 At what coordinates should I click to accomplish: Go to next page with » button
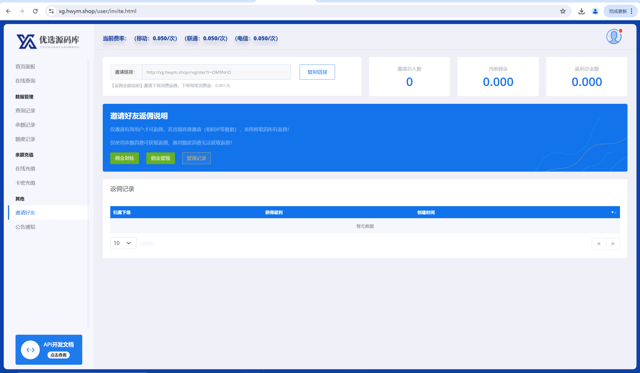click(613, 244)
